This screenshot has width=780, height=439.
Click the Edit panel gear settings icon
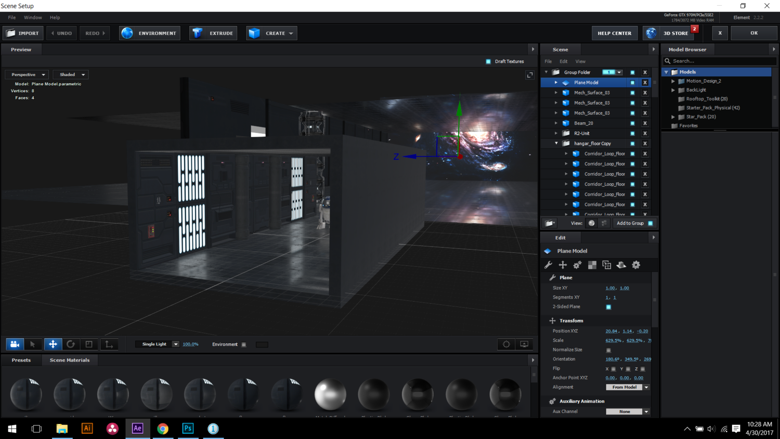(x=636, y=265)
